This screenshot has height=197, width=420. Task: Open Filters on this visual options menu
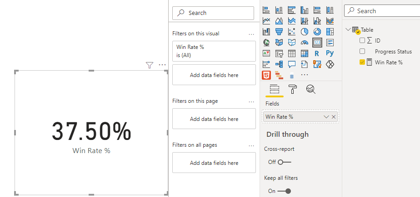(251, 34)
